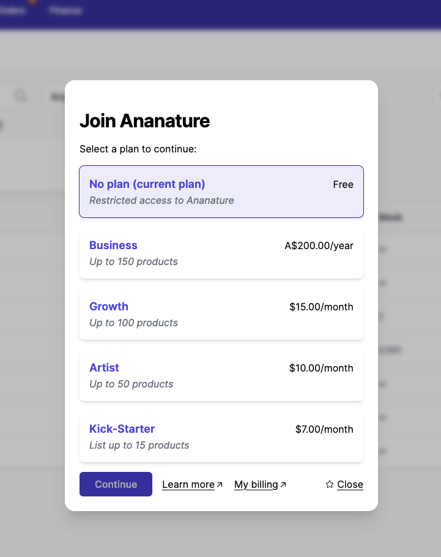Select the Artist plan card
Viewport: 441px width, 557px height.
pyautogui.click(x=221, y=375)
